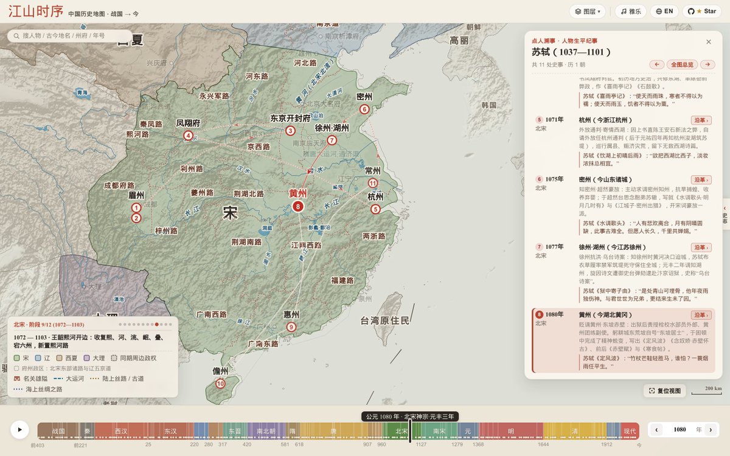This screenshot has width=730, height=456.
Task: Click the 名关雄隘 pass icon in legend
Action: pos(18,379)
